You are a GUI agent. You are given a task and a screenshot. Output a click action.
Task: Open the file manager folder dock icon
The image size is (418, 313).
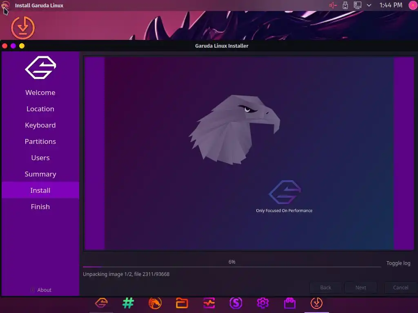point(182,303)
